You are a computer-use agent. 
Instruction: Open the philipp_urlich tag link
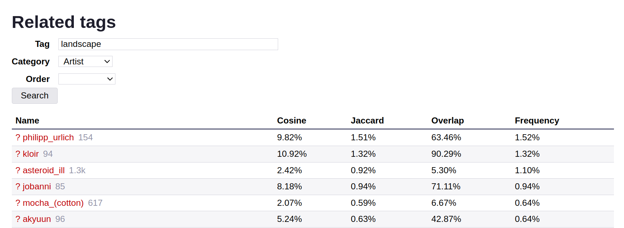(x=48, y=137)
